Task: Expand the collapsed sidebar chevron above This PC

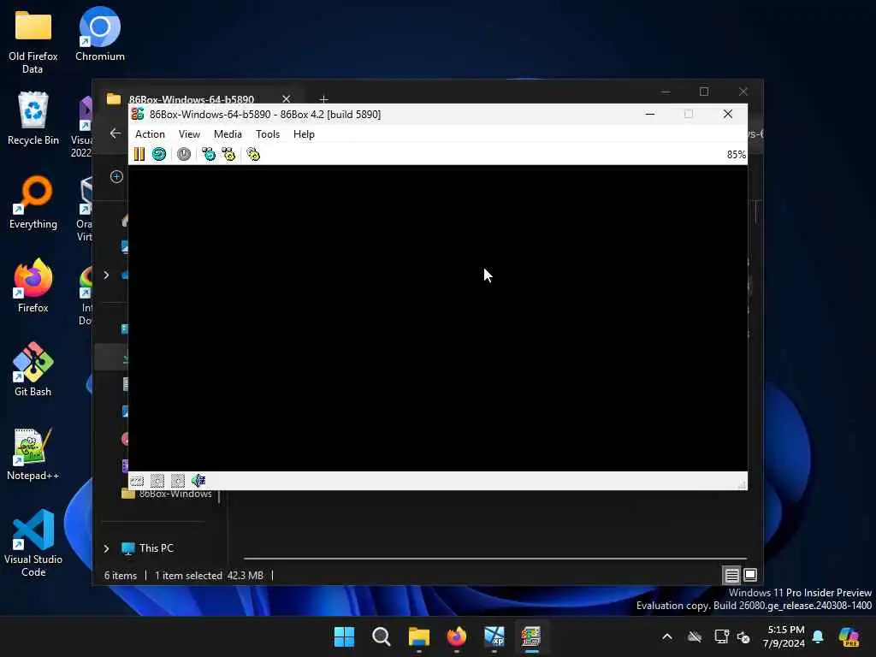Action: tap(106, 275)
